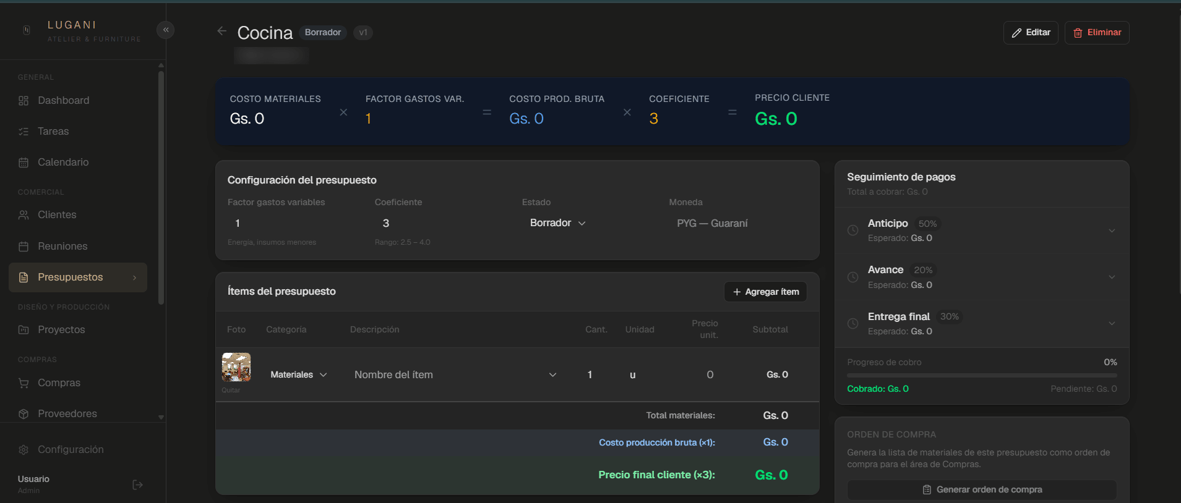
Task: Click the Tareas checklist icon
Action: click(24, 132)
